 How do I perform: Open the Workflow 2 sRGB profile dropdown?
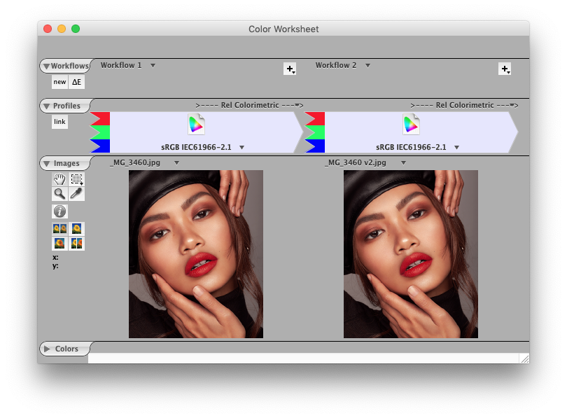456,147
